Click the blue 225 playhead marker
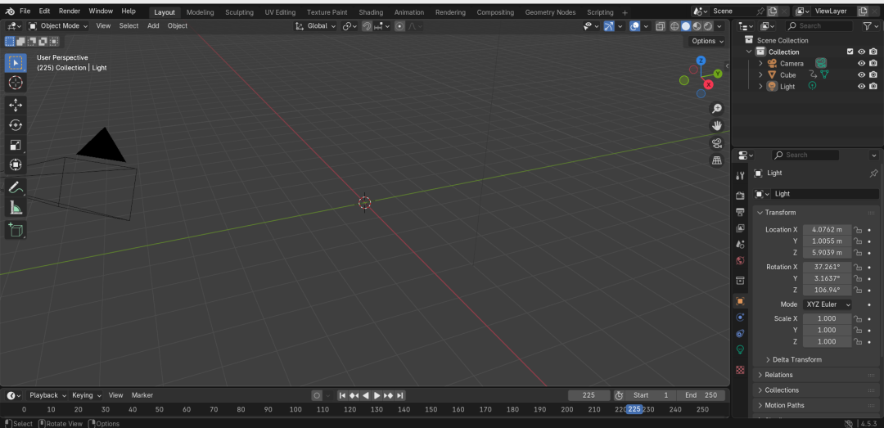The width and height of the screenshot is (884, 428). click(634, 409)
